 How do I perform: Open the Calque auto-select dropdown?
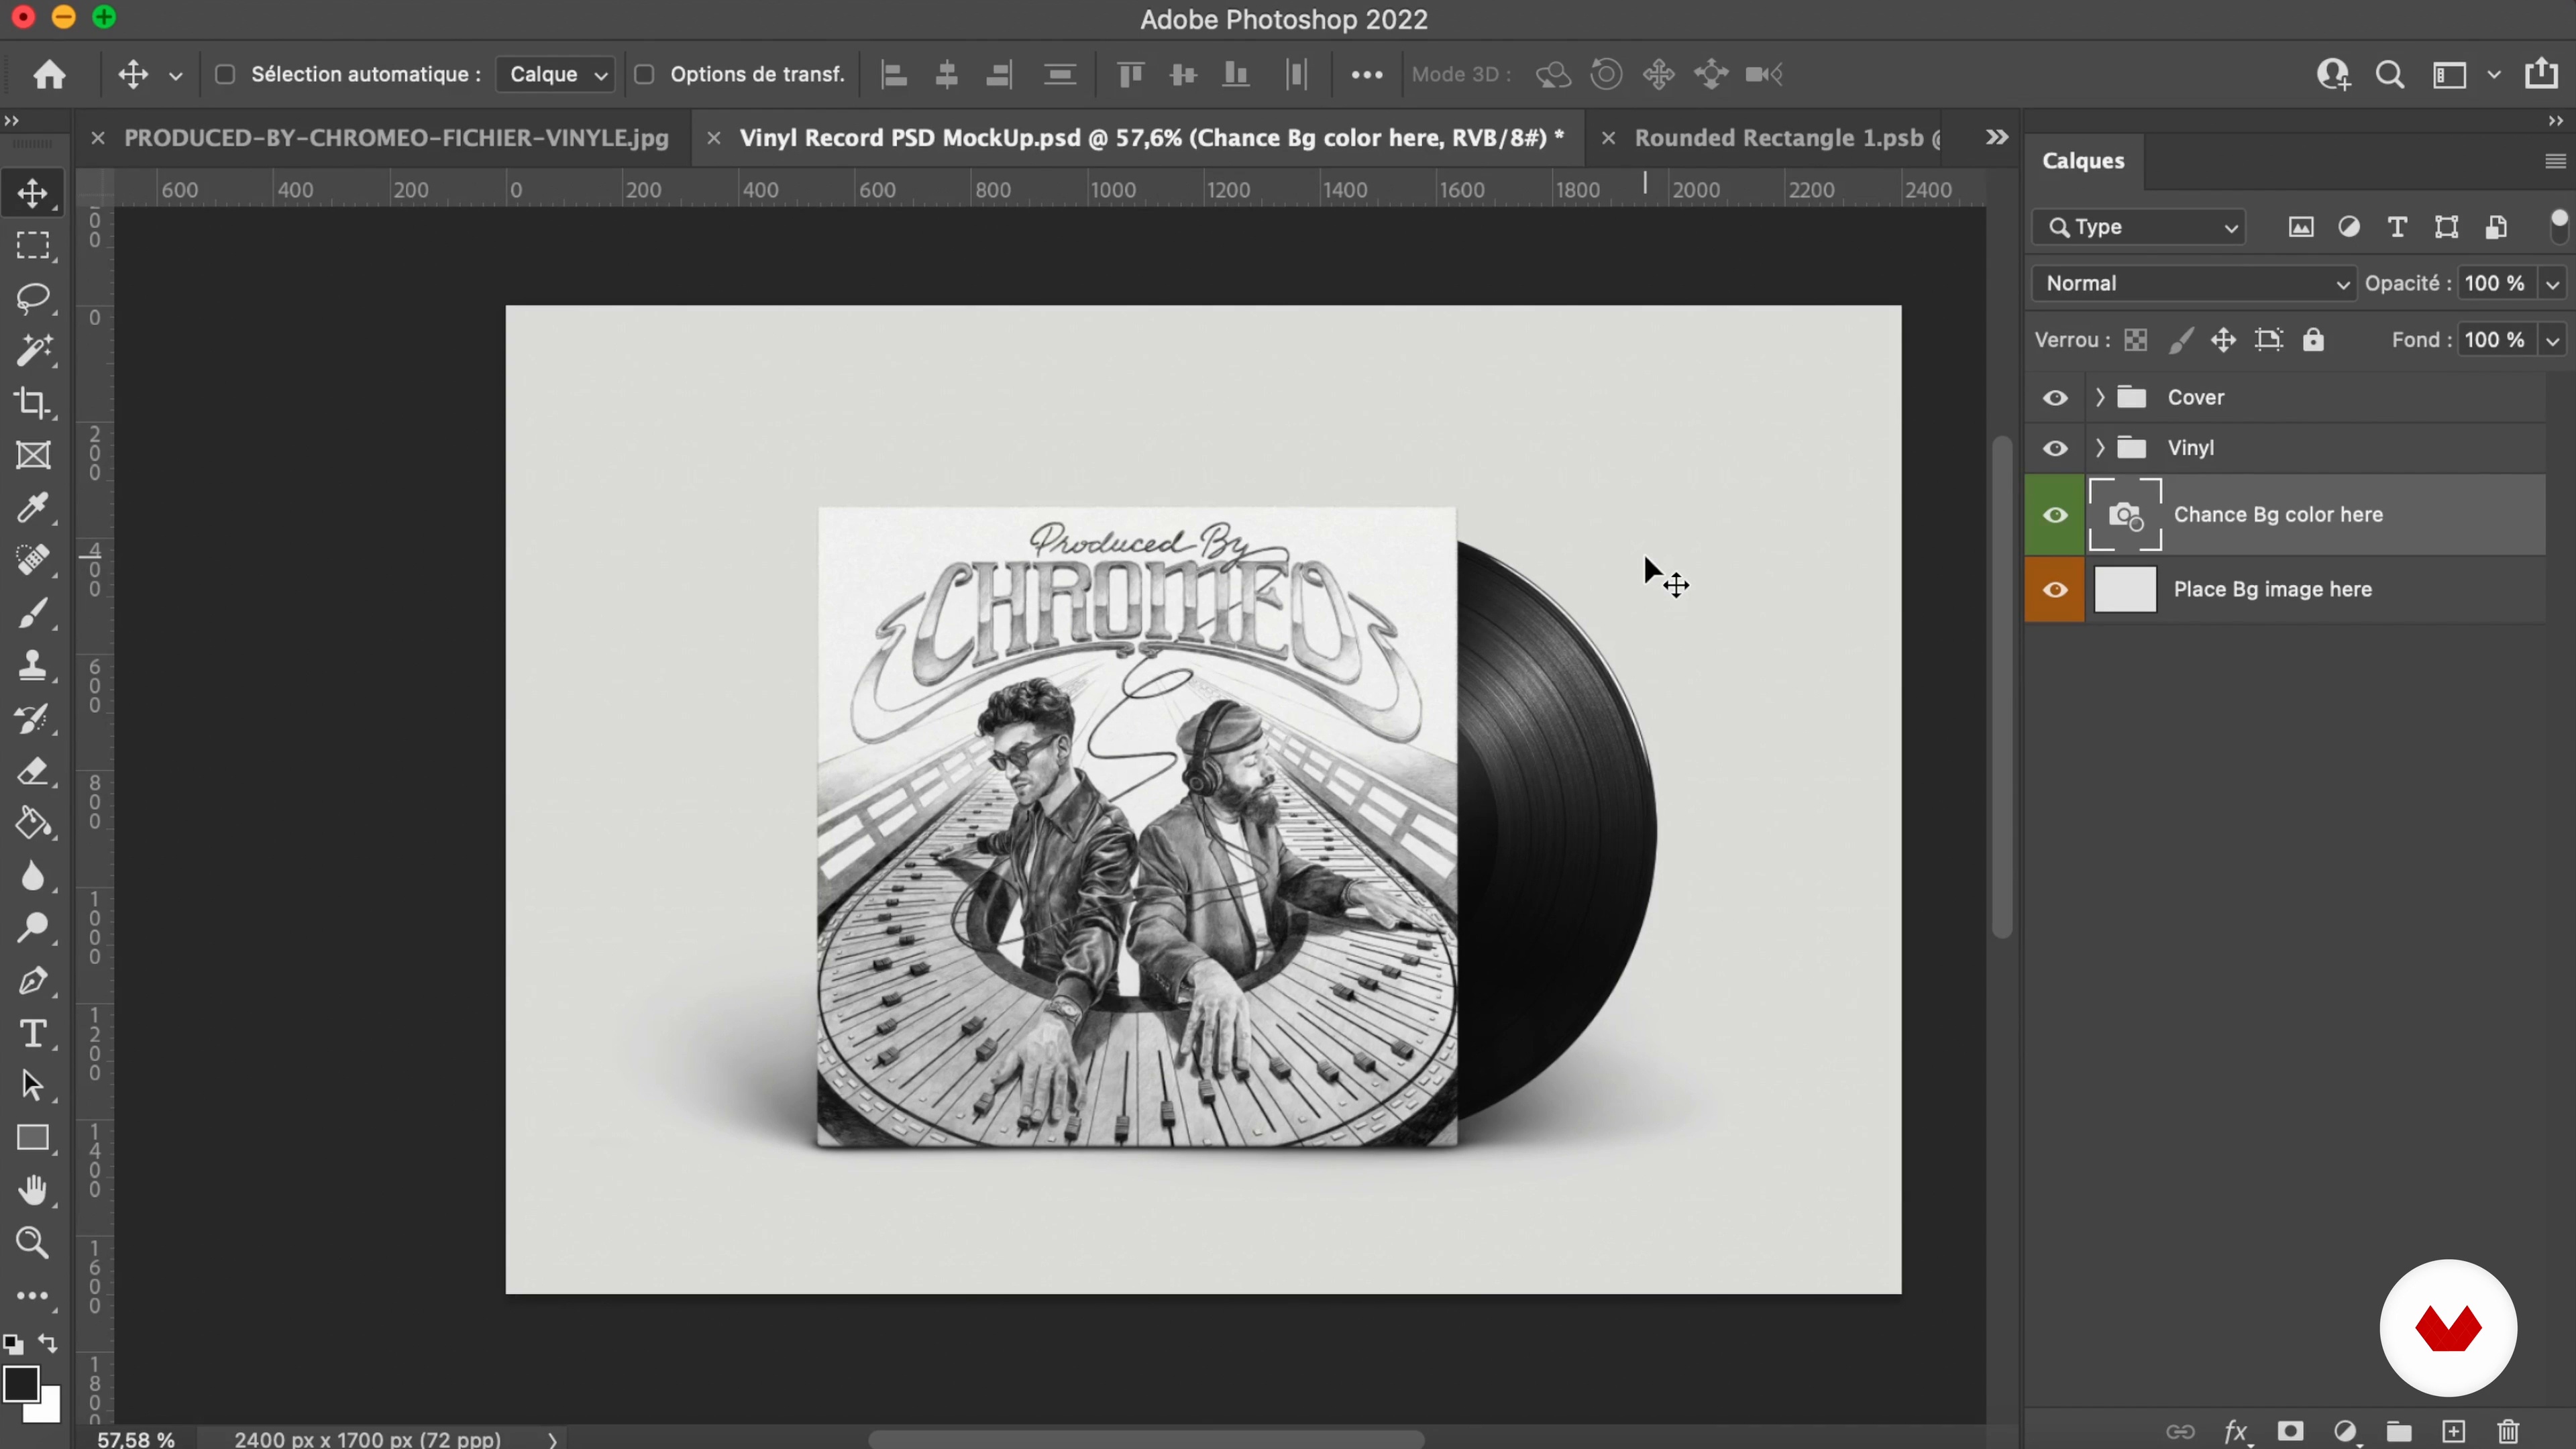tap(555, 74)
